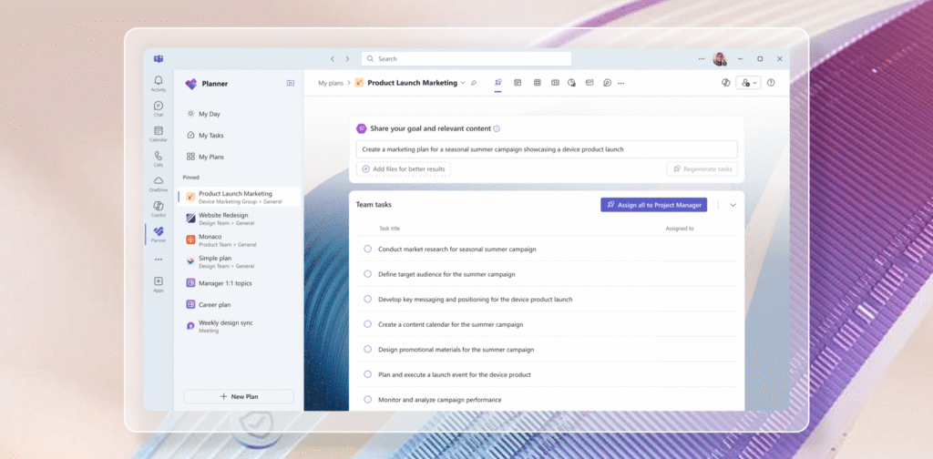
Task: Check off 'Create a content calendar' task
Action: coord(368,324)
